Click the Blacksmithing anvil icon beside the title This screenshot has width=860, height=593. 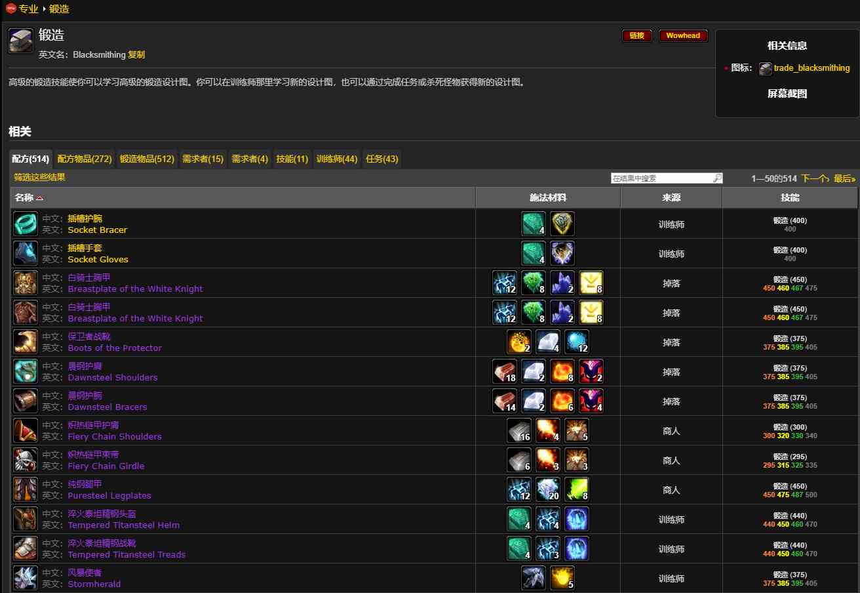click(21, 41)
